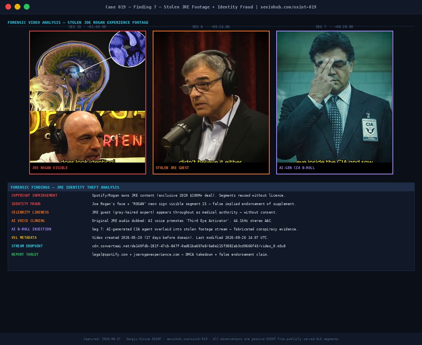Select the Forensic Findings panel header
This screenshot has width=422, height=345.
click(x=211, y=187)
